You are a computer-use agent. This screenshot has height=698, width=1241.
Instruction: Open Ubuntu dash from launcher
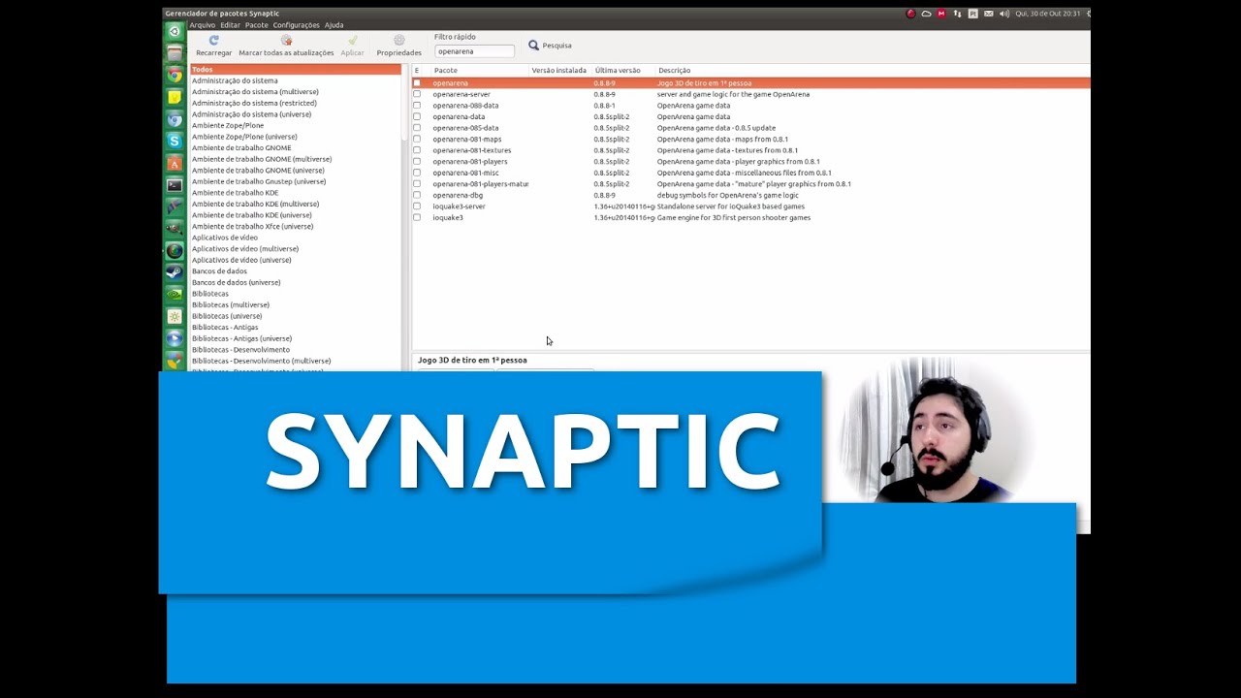point(175,31)
